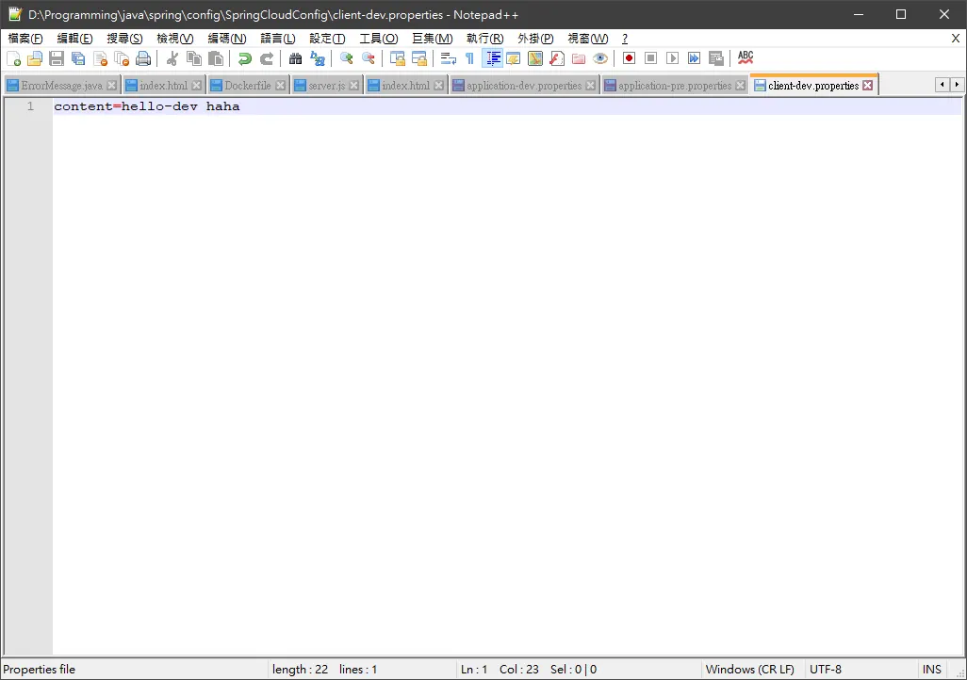Switch to the Dockerfile tab

247,86
